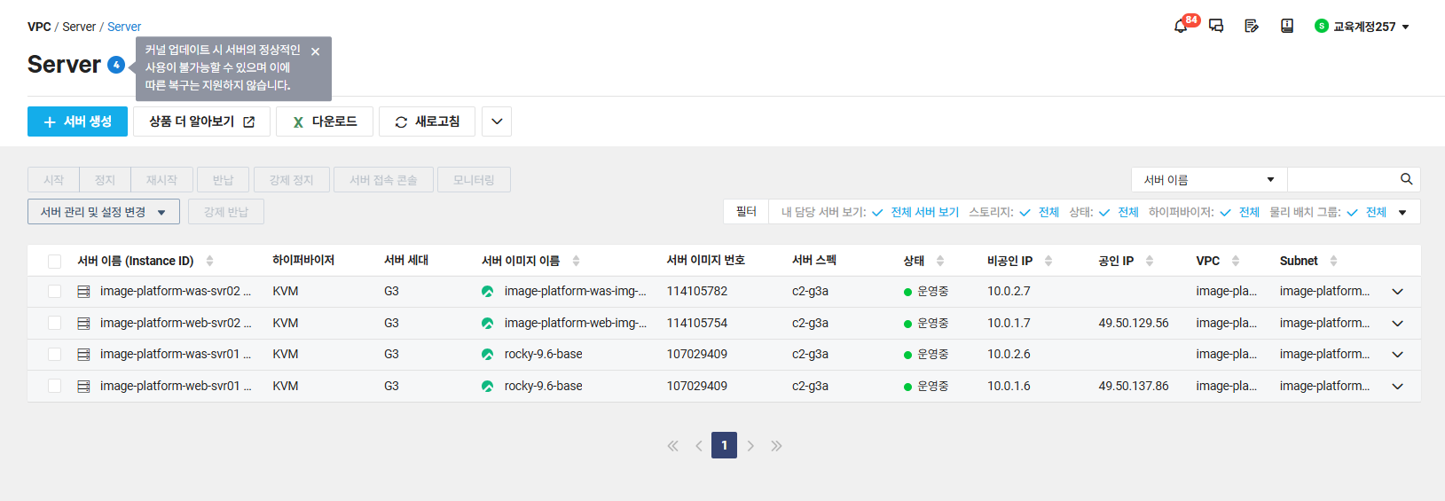The image size is (1445, 501).
Task: Click server icon of image-platform-was-svr02
Action: 83,292
